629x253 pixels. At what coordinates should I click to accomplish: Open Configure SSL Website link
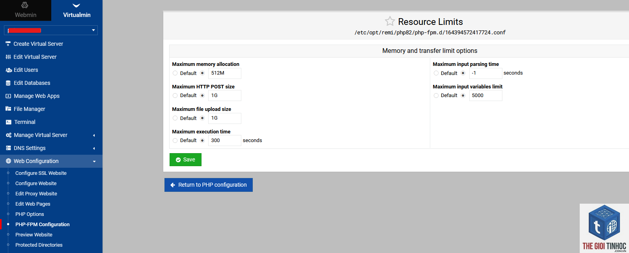click(41, 173)
